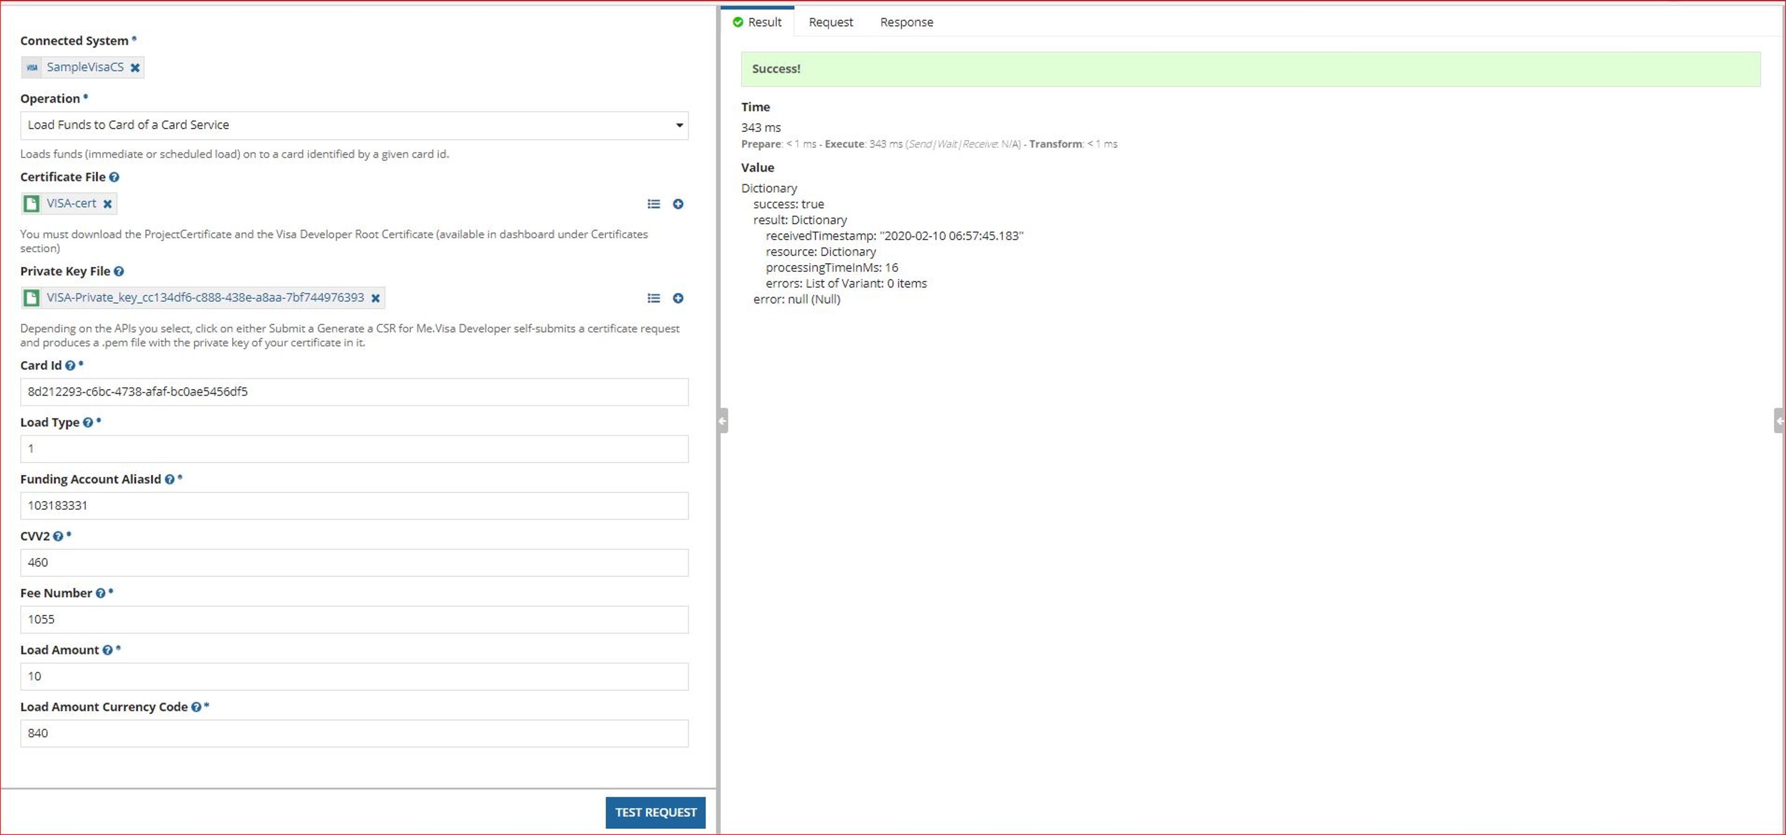Focus the Load Type input field
Image resolution: width=1786 pixels, height=835 pixels.
(x=354, y=449)
